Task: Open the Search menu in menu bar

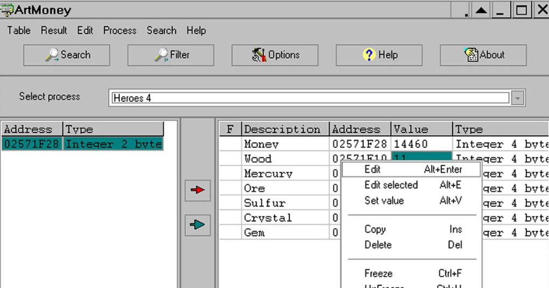Action: [161, 31]
